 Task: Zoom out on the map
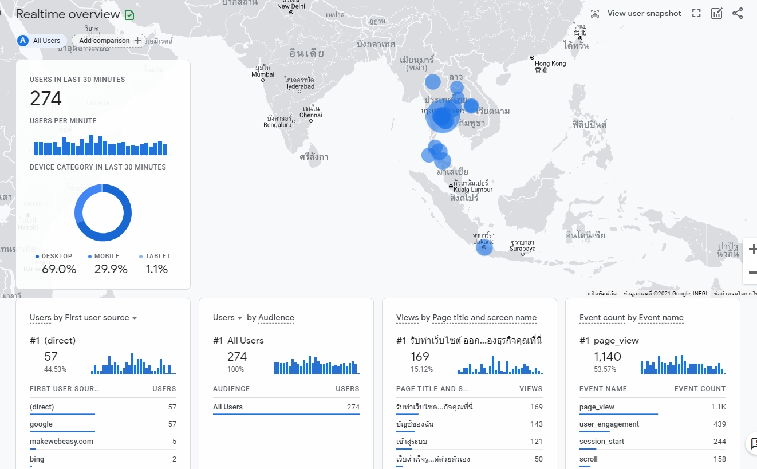tap(751, 273)
